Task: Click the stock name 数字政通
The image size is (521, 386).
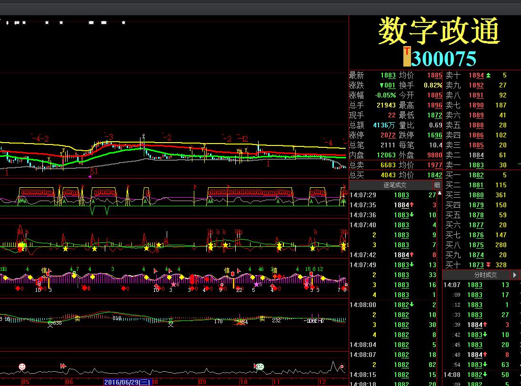Action: [x=439, y=31]
